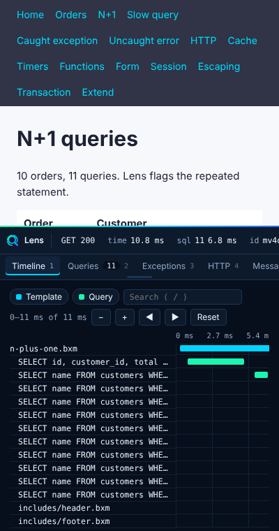Open the Exceptions tab
This screenshot has width=279, height=531.
coord(168,266)
